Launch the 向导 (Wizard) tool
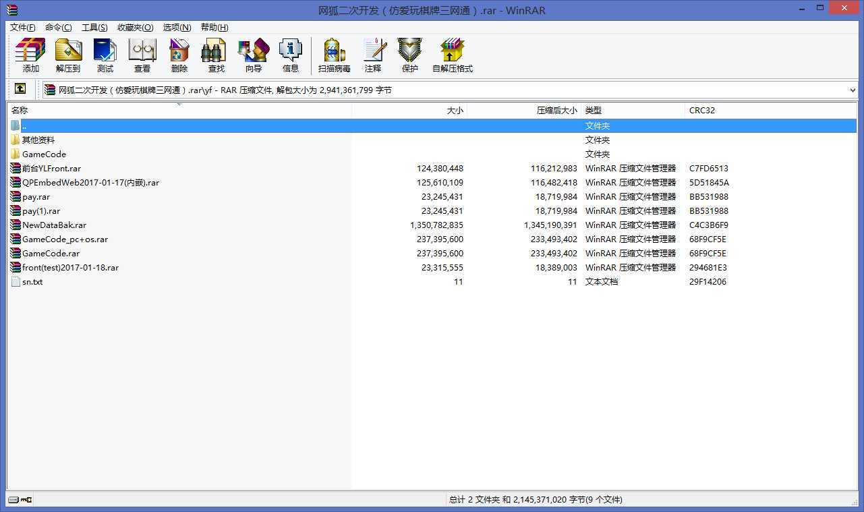 pyautogui.click(x=254, y=55)
